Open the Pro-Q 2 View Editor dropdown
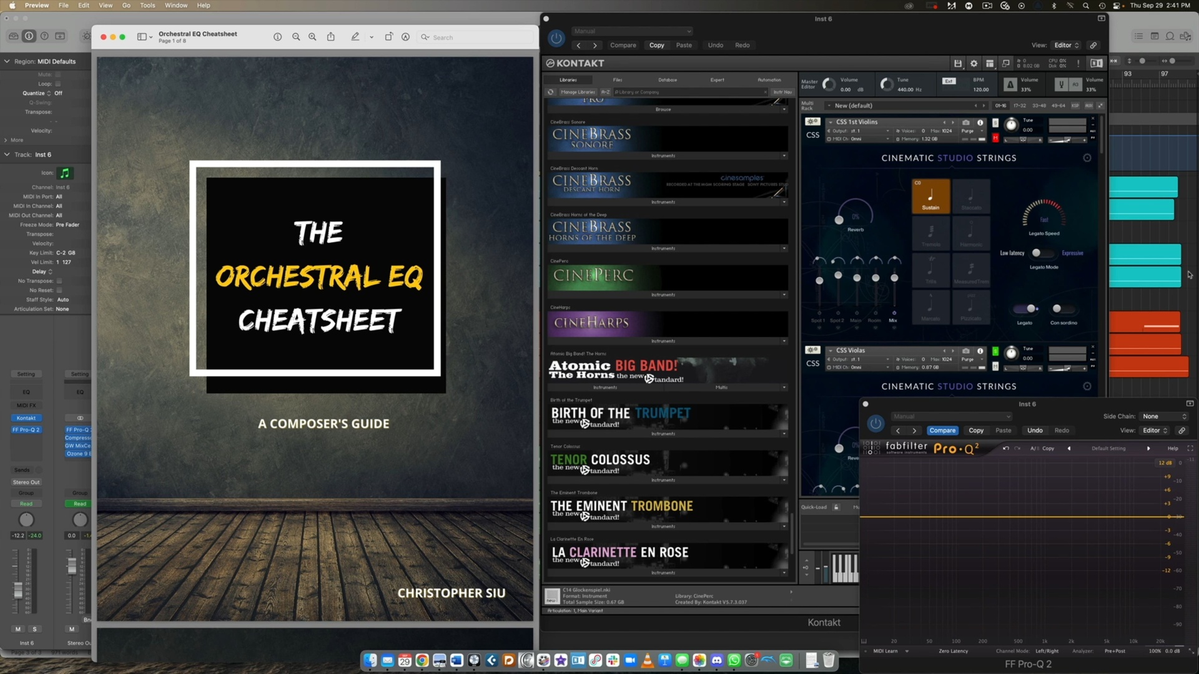The height and width of the screenshot is (674, 1199). point(1155,430)
